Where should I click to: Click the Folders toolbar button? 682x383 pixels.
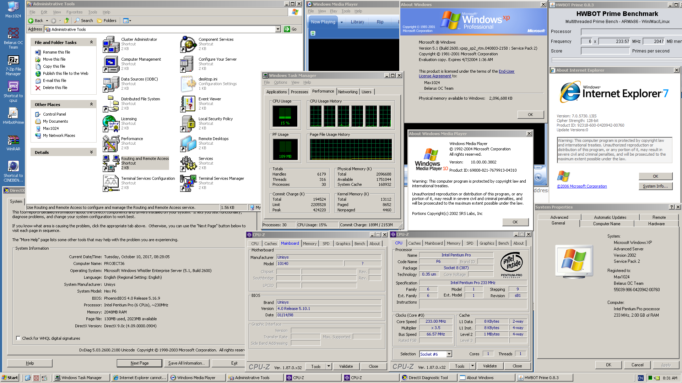(x=107, y=21)
